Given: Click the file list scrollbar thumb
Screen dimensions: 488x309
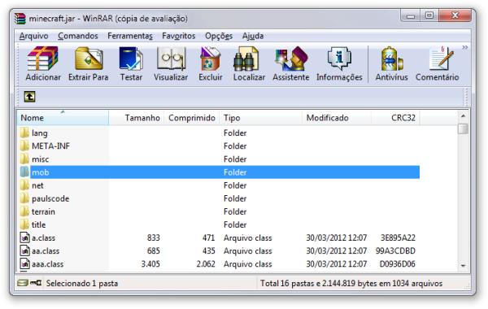Looking at the screenshot, I should pyautogui.click(x=463, y=128).
